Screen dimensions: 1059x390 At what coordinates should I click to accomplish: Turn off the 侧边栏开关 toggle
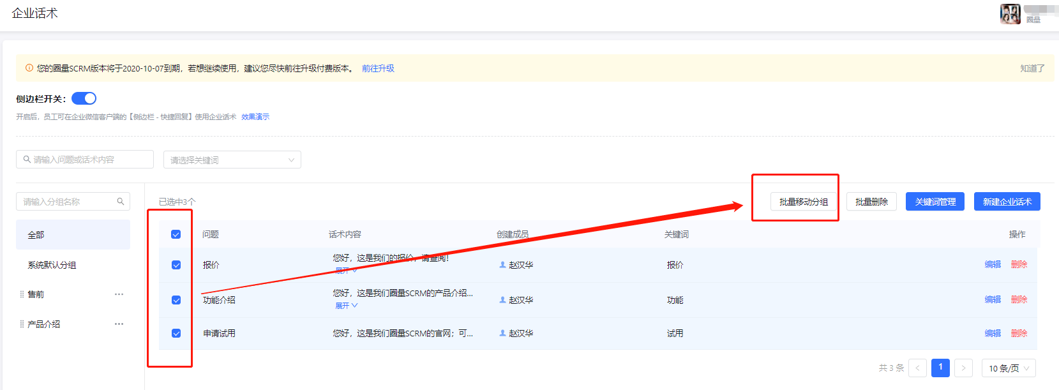pyautogui.click(x=84, y=98)
